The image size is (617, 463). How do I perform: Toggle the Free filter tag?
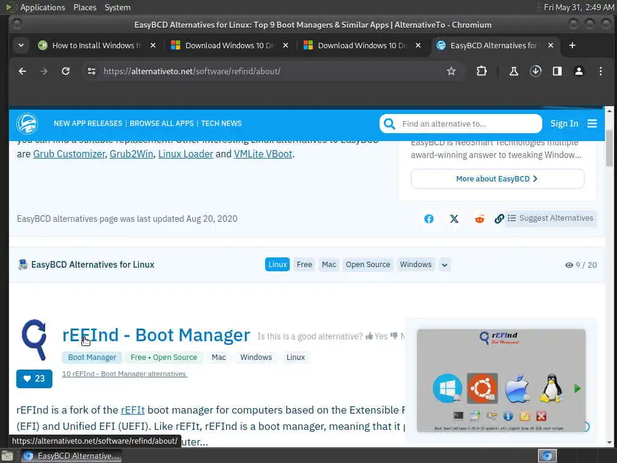[304, 265]
